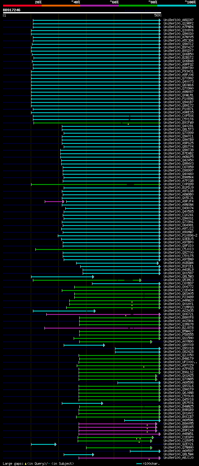Open the truncated UniRef100_UPI000.. entry

(x=180, y=362)
